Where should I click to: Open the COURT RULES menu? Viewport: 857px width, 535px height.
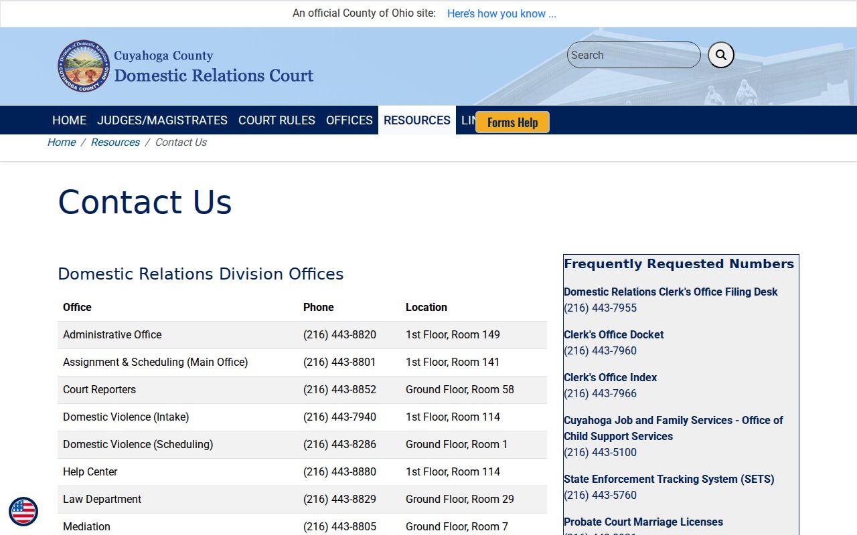point(277,120)
